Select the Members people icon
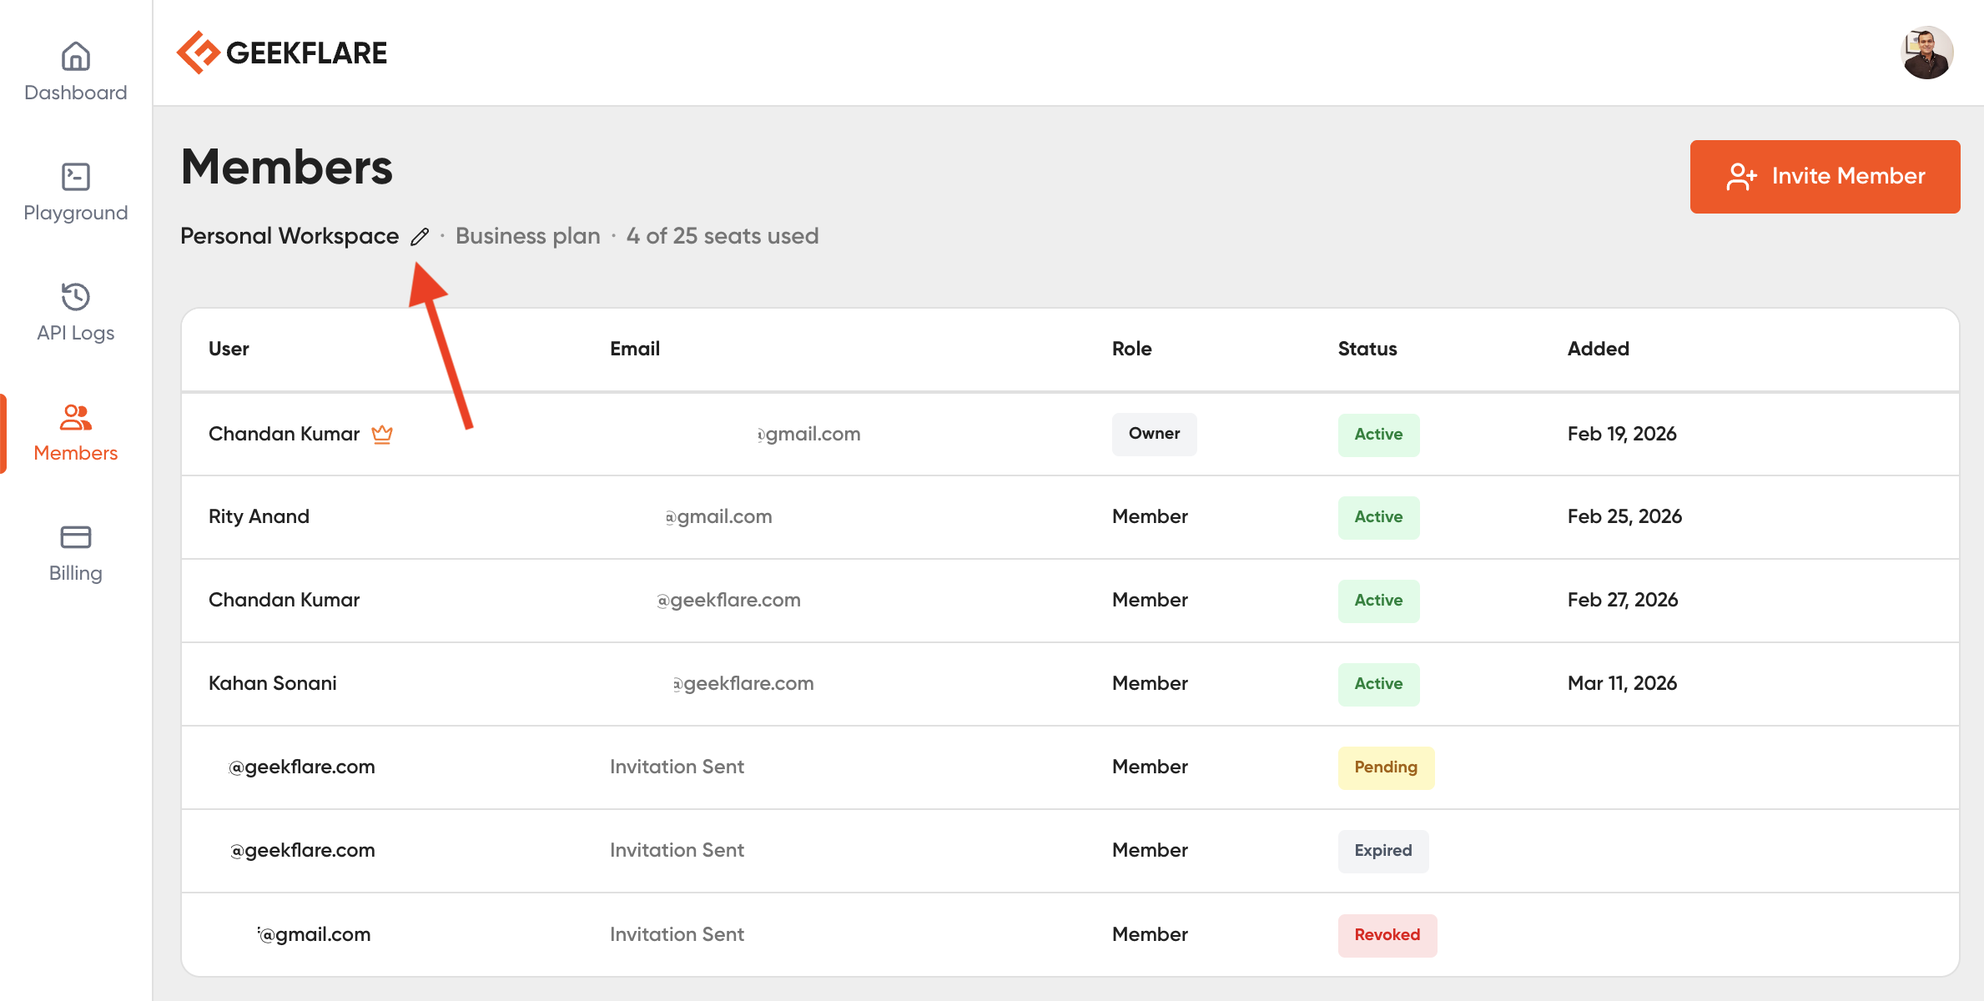 (75, 417)
